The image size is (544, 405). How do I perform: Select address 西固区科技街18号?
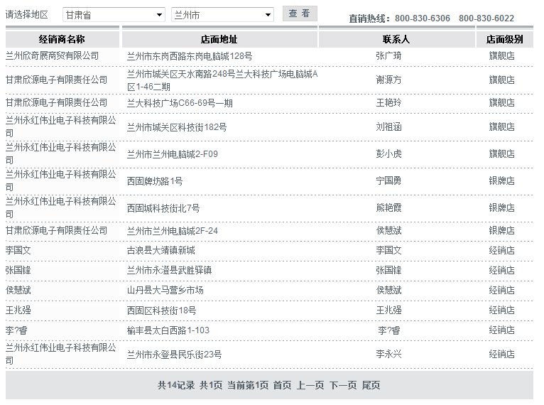point(161,310)
